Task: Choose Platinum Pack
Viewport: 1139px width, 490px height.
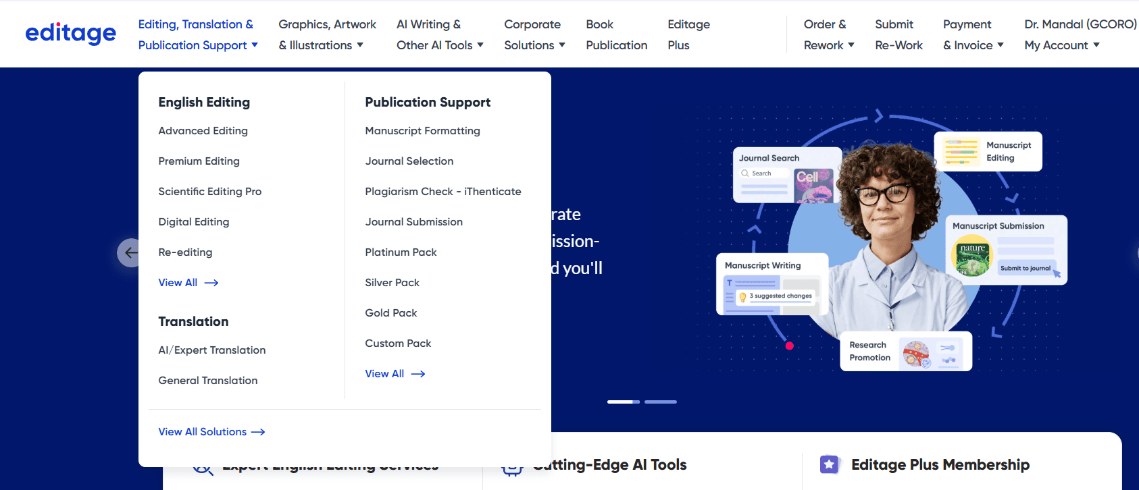Action: [x=401, y=252]
